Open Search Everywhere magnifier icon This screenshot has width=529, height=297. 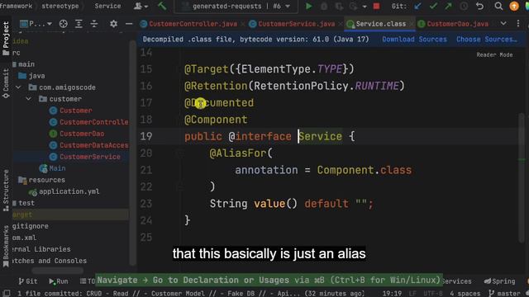(498, 6)
